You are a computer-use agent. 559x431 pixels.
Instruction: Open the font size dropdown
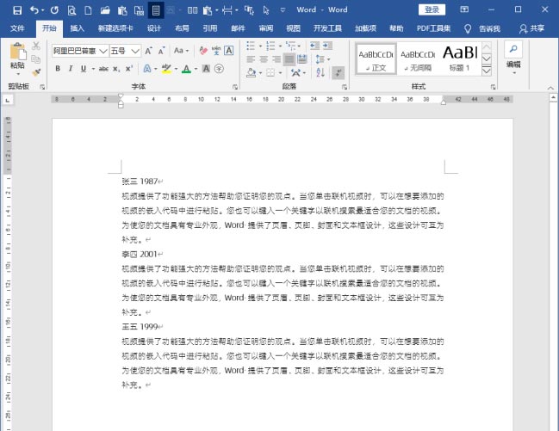(135, 51)
